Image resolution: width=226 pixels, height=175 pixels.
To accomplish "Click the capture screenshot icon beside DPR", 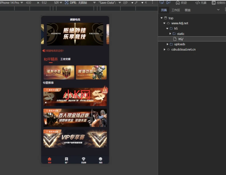I will 66,3.
